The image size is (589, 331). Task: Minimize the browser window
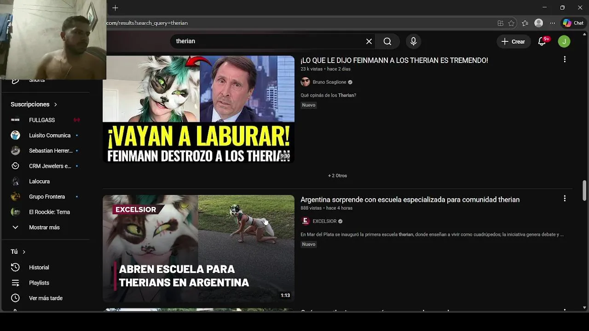(545, 8)
